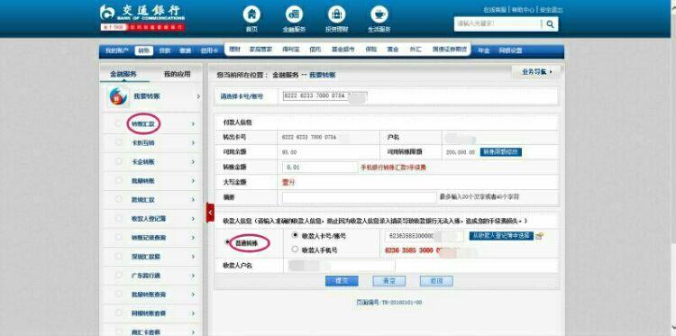Viewport: 676px width, 336px height.
Task: Click the 清空 clear button
Action: [388, 281]
